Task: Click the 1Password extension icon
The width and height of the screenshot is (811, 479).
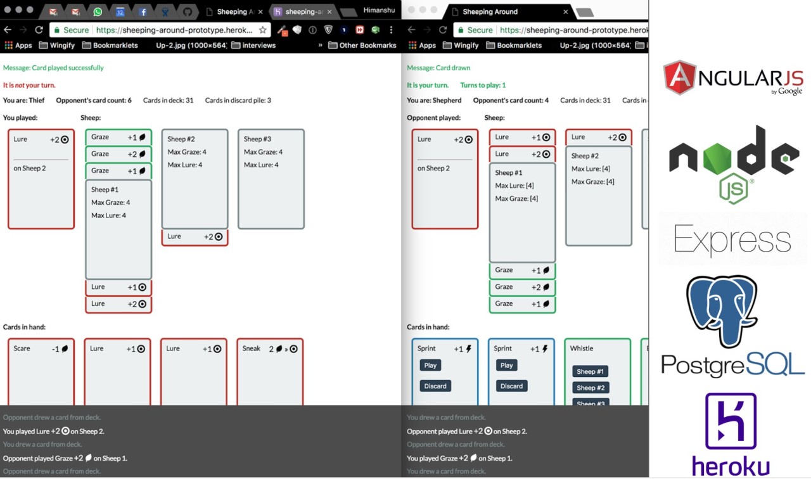Action: click(x=343, y=30)
